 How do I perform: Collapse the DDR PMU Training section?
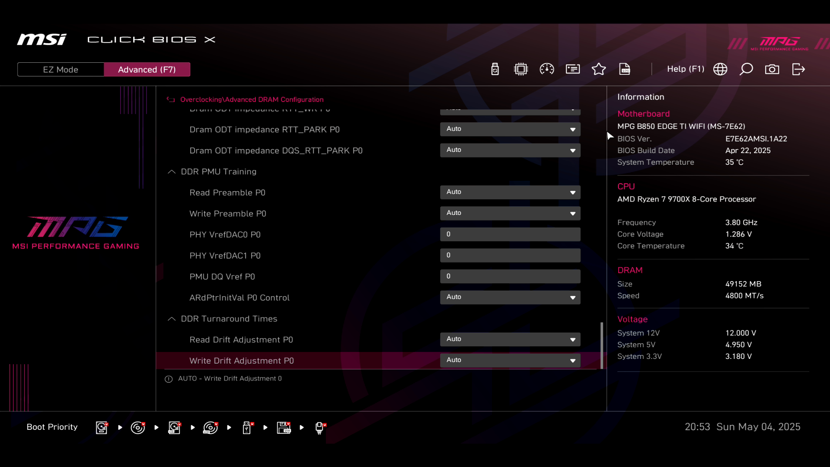(172, 172)
